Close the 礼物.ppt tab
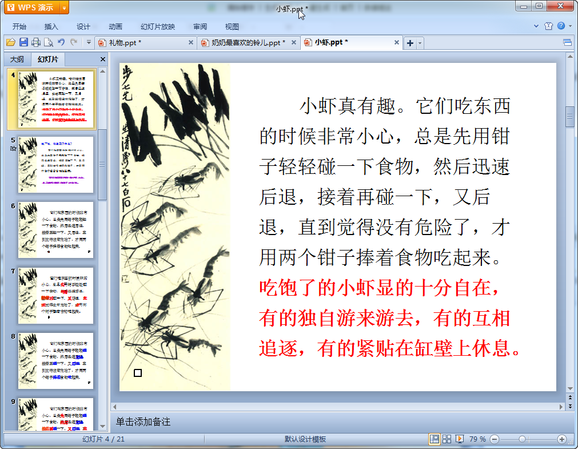Image resolution: width=578 pixels, height=449 pixels. [190, 42]
